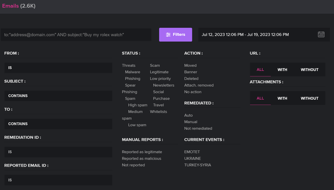Filter status by Newsletters
Image resolution: width=334 pixels, height=190 pixels.
coord(164,85)
